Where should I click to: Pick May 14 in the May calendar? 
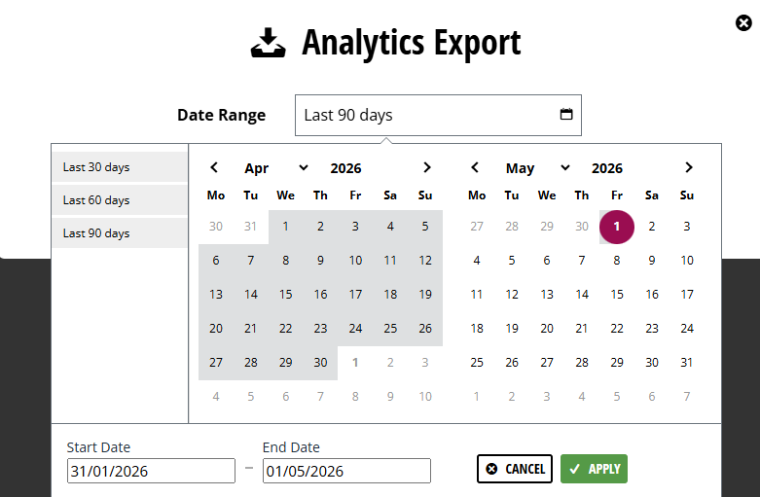(x=582, y=295)
